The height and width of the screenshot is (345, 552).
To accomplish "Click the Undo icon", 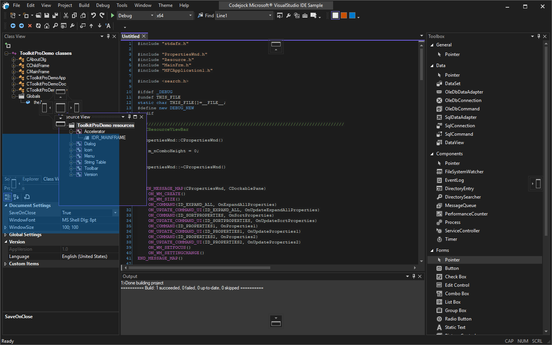I will pos(93,15).
